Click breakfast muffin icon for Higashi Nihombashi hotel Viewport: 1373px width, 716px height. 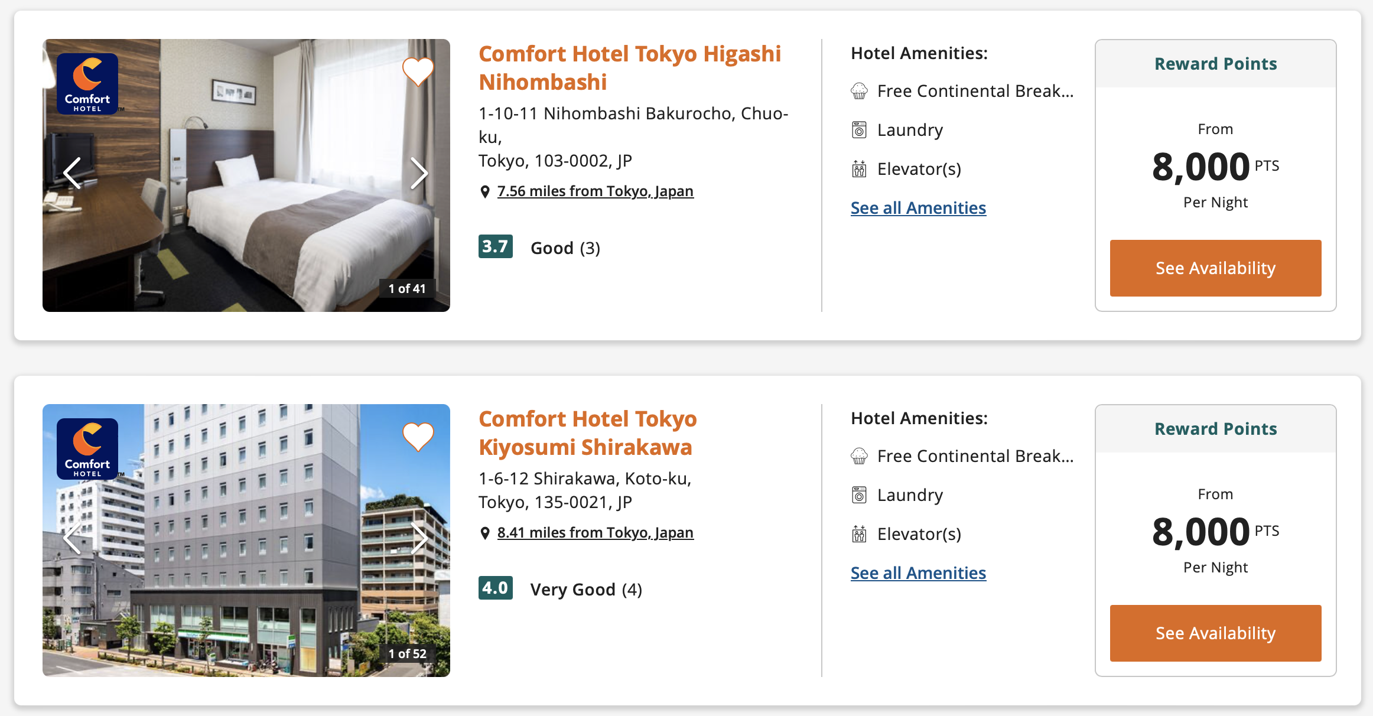859,91
